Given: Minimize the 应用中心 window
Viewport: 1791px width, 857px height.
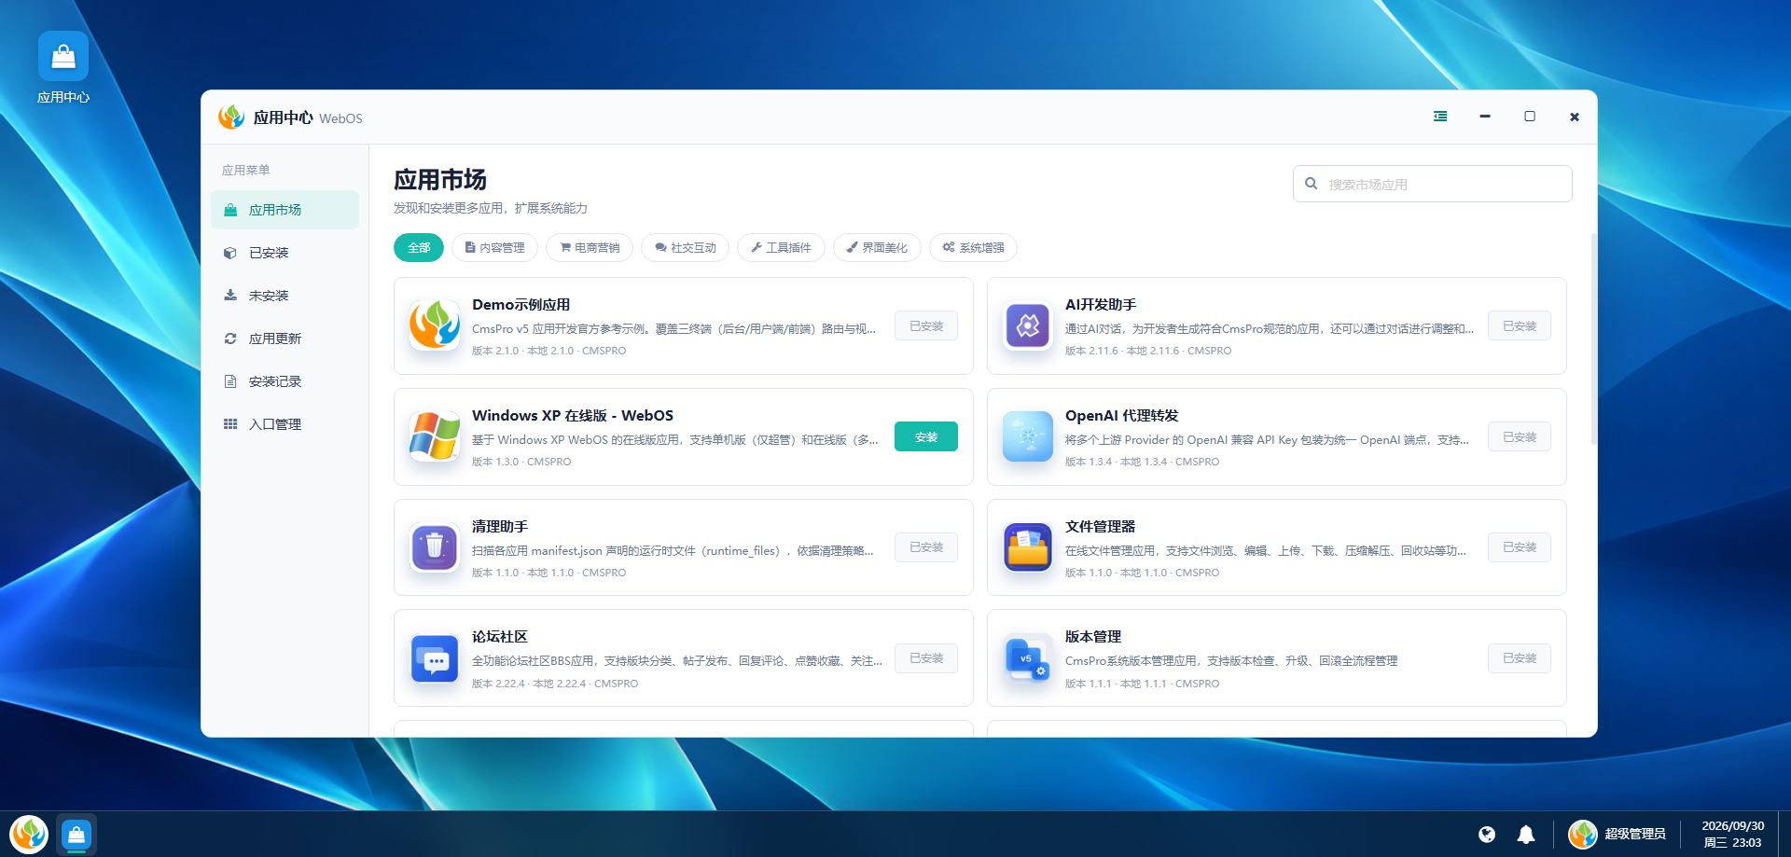Looking at the screenshot, I should [1485, 117].
